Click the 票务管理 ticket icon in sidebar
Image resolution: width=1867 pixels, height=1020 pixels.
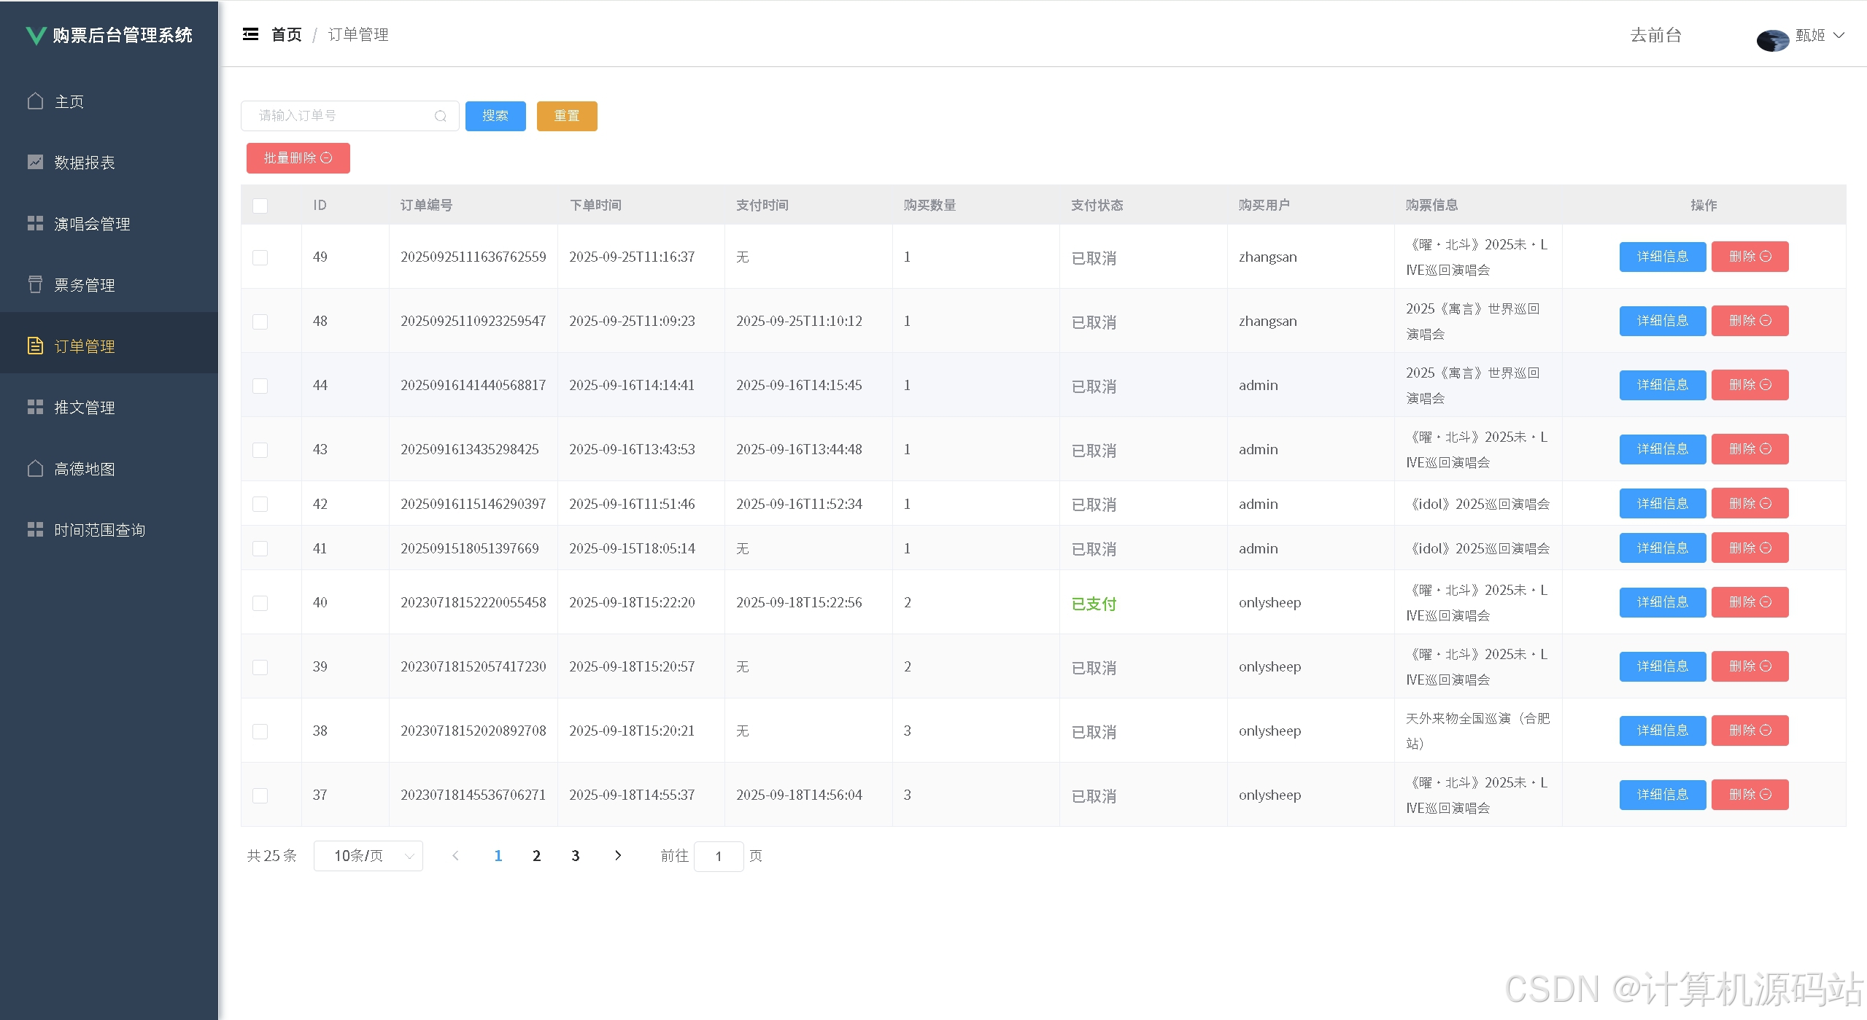pyautogui.click(x=35, y=284)
